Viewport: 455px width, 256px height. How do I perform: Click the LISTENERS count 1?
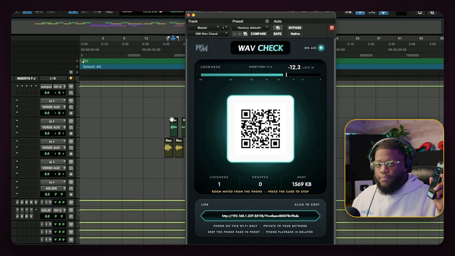[219, 184]
